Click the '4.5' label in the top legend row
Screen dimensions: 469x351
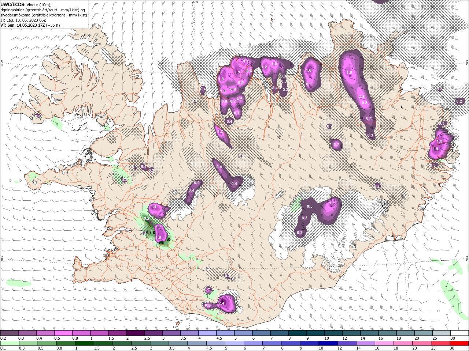coord(219,338)
